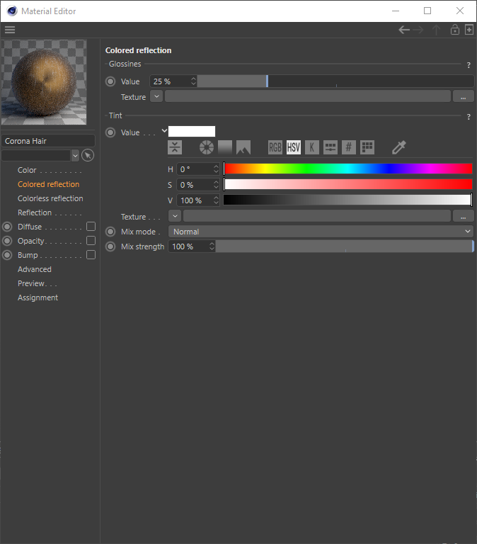477x544 pixels.
Task: Select the Bump channel label
Action: (28, 255)
